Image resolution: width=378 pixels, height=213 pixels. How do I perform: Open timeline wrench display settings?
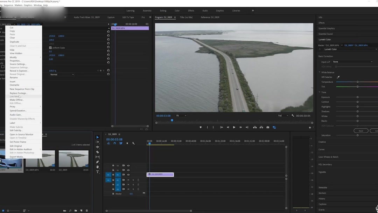click(x=133, y=143)
